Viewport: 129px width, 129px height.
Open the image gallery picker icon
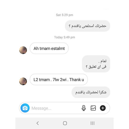coord(93,108)
